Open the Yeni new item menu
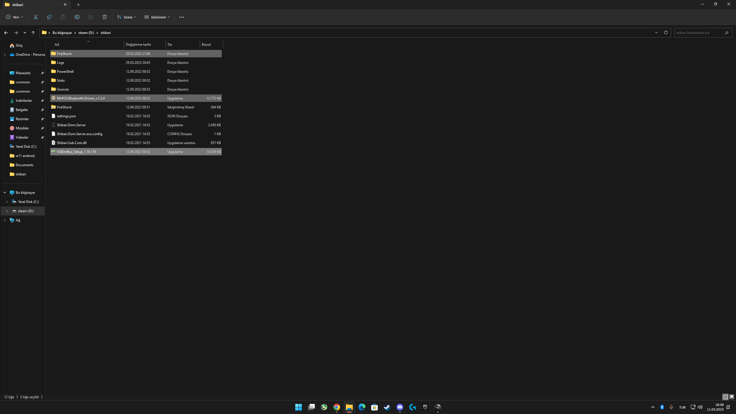This screenshot has width=736, height=414. click(x=14, y=17)
